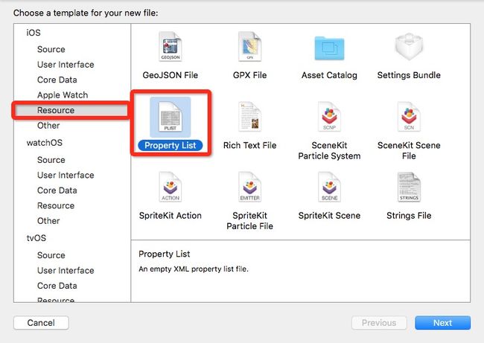Select the GeoJSON File template icon
This screenshot has height=343, width=484.
170,47
